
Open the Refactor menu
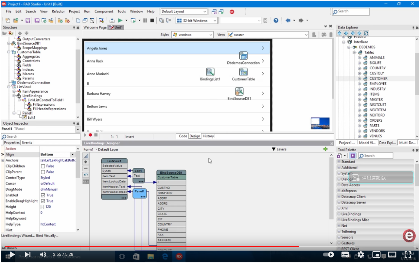(x=58, y=11)
